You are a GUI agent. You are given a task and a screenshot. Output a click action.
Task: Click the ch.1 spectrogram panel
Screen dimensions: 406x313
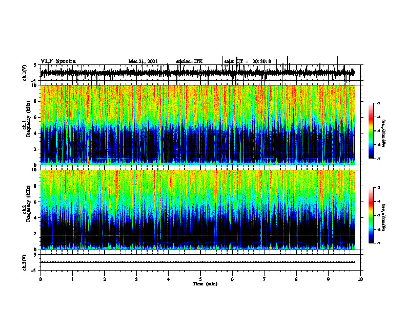pos(197,125)
